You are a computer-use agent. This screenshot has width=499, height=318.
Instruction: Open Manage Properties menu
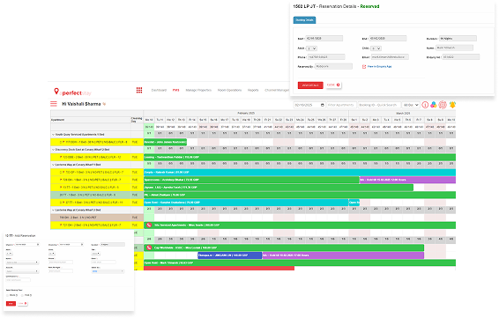[x=198, y=90]
